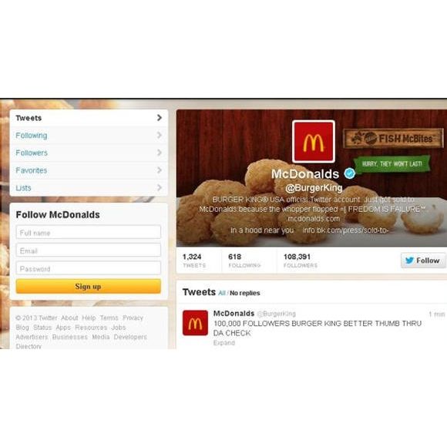Switch tweets filter to All
Viewport: 447px width, 447px height.
pyautogui.click(x=222, y=293)
